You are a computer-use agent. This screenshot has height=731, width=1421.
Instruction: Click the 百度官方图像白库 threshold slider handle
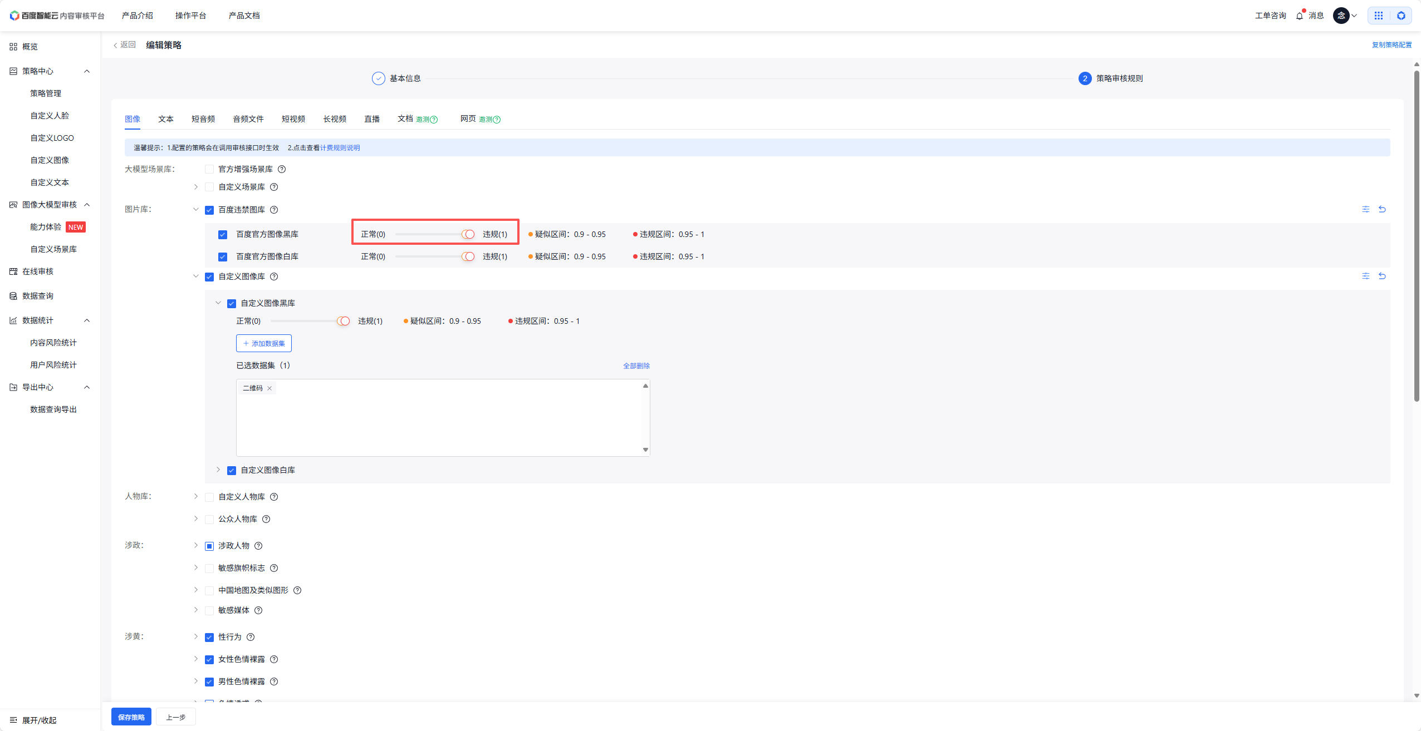[x=469, y=256]
